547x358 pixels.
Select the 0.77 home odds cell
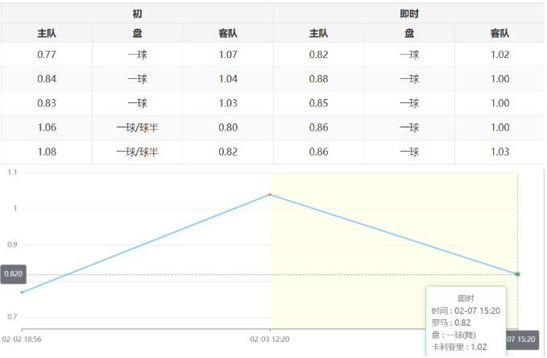[x=47, y=55]
